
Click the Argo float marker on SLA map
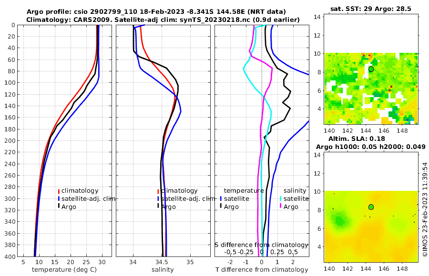[x=371, y=207]
